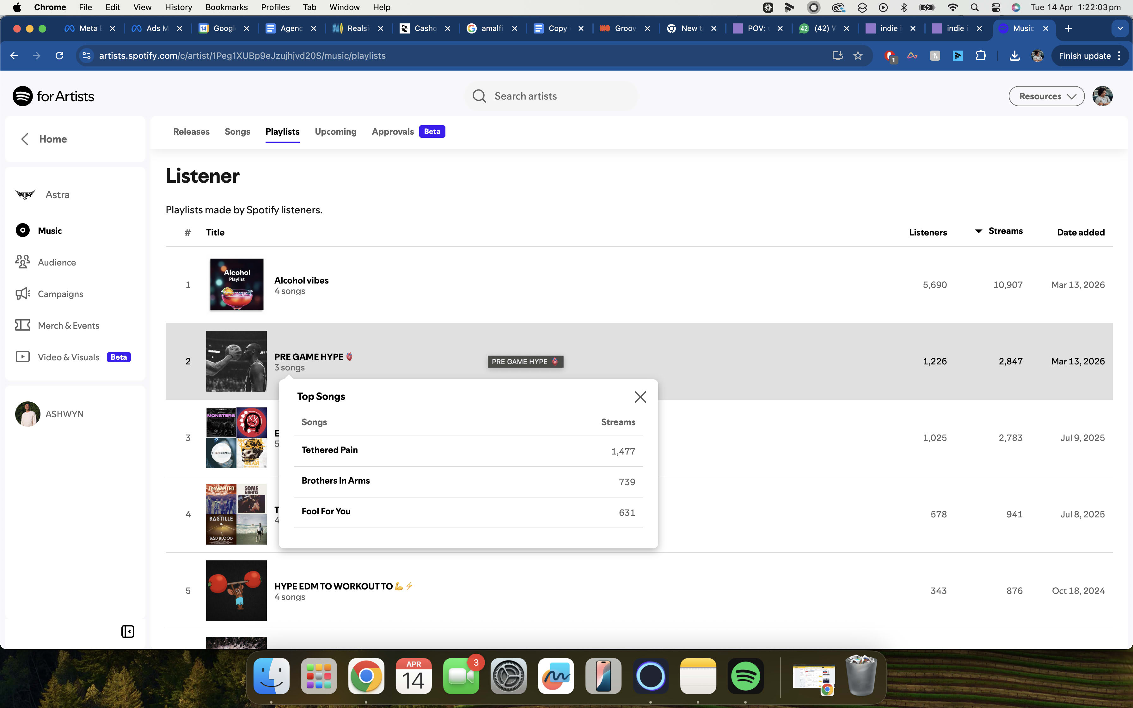
Task: Expand the Chrome tab search dropdown
Action: point(1120,28)
